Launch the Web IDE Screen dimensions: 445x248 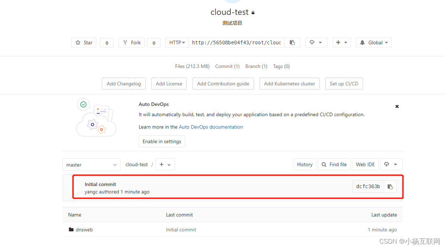[365, 164]
